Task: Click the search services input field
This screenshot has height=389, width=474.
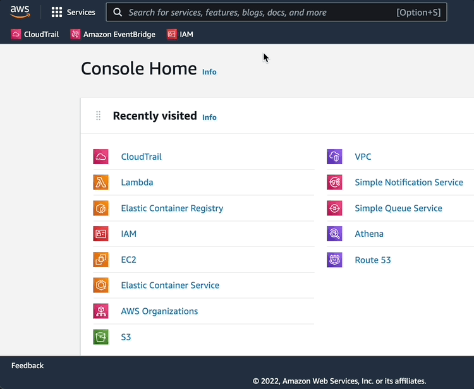Action: pyautogui.click(x=259, y=12)
